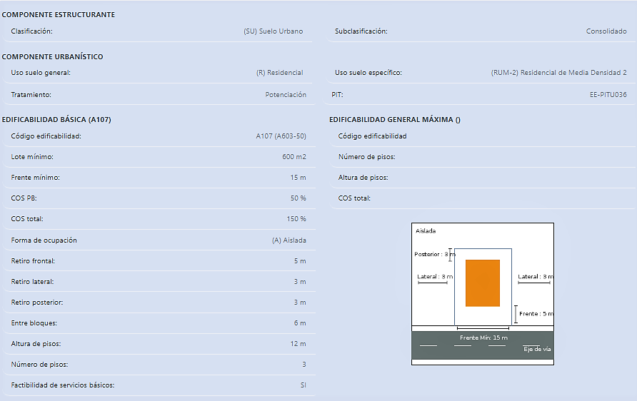Select the edificability code A107 (A603-50)

(281, 136)
